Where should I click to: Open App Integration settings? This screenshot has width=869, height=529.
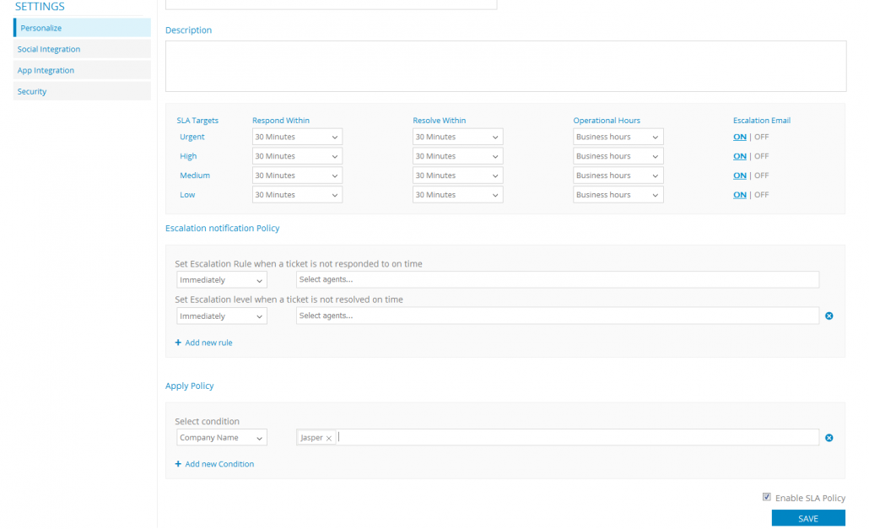[x=82, y=70]
